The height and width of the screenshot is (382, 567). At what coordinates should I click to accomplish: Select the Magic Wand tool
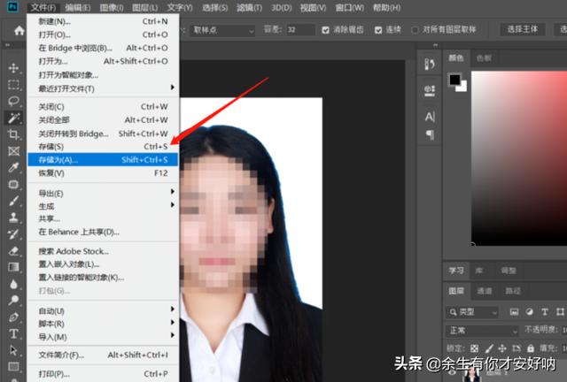(x=13, y=118)
